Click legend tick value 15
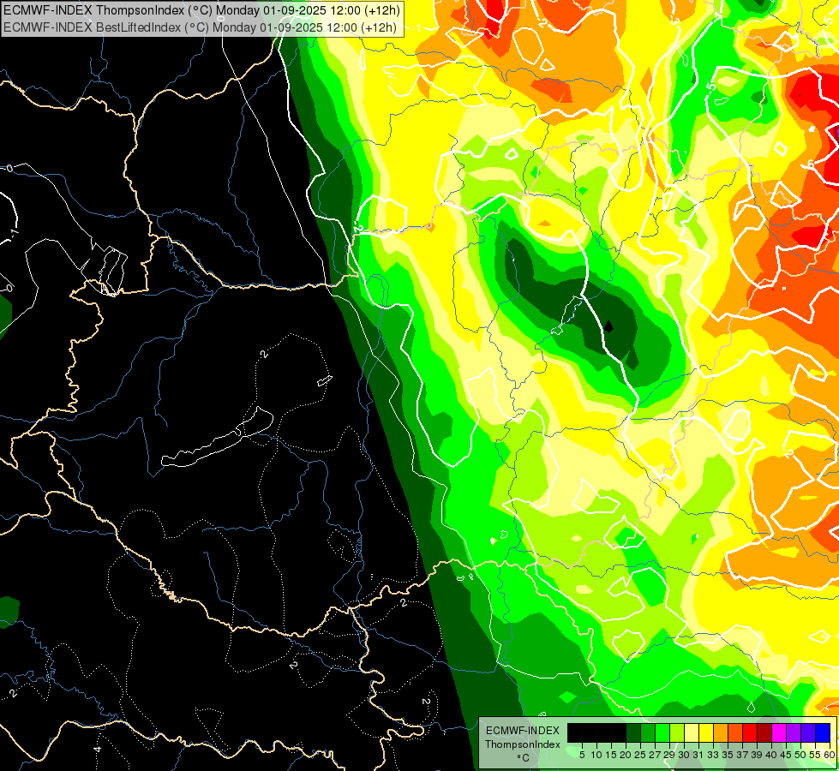The width and height of the screenshot is (839, 771). [611, 755]
